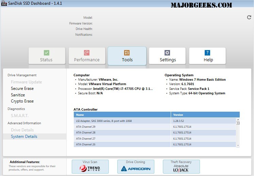
Task: Click the Processor Intel Core i7 line
Action: point(115,89)
